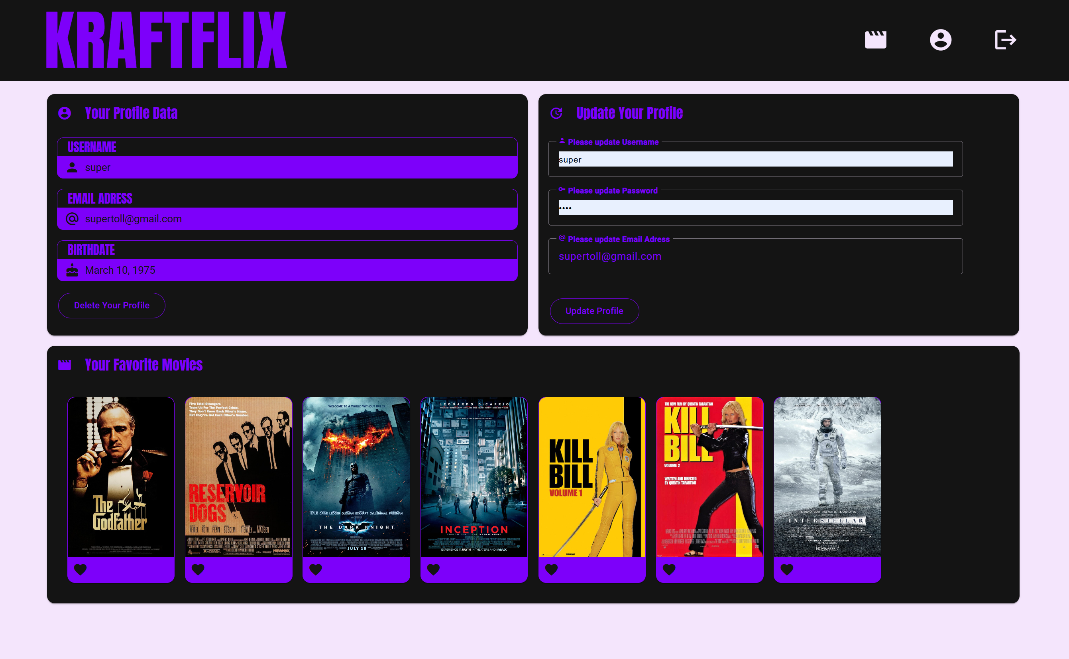Image resolution: width=1069 pixels, height=659 pixels.
Task: Focus the update Email Adress field
Action: [x=756, y=256]
